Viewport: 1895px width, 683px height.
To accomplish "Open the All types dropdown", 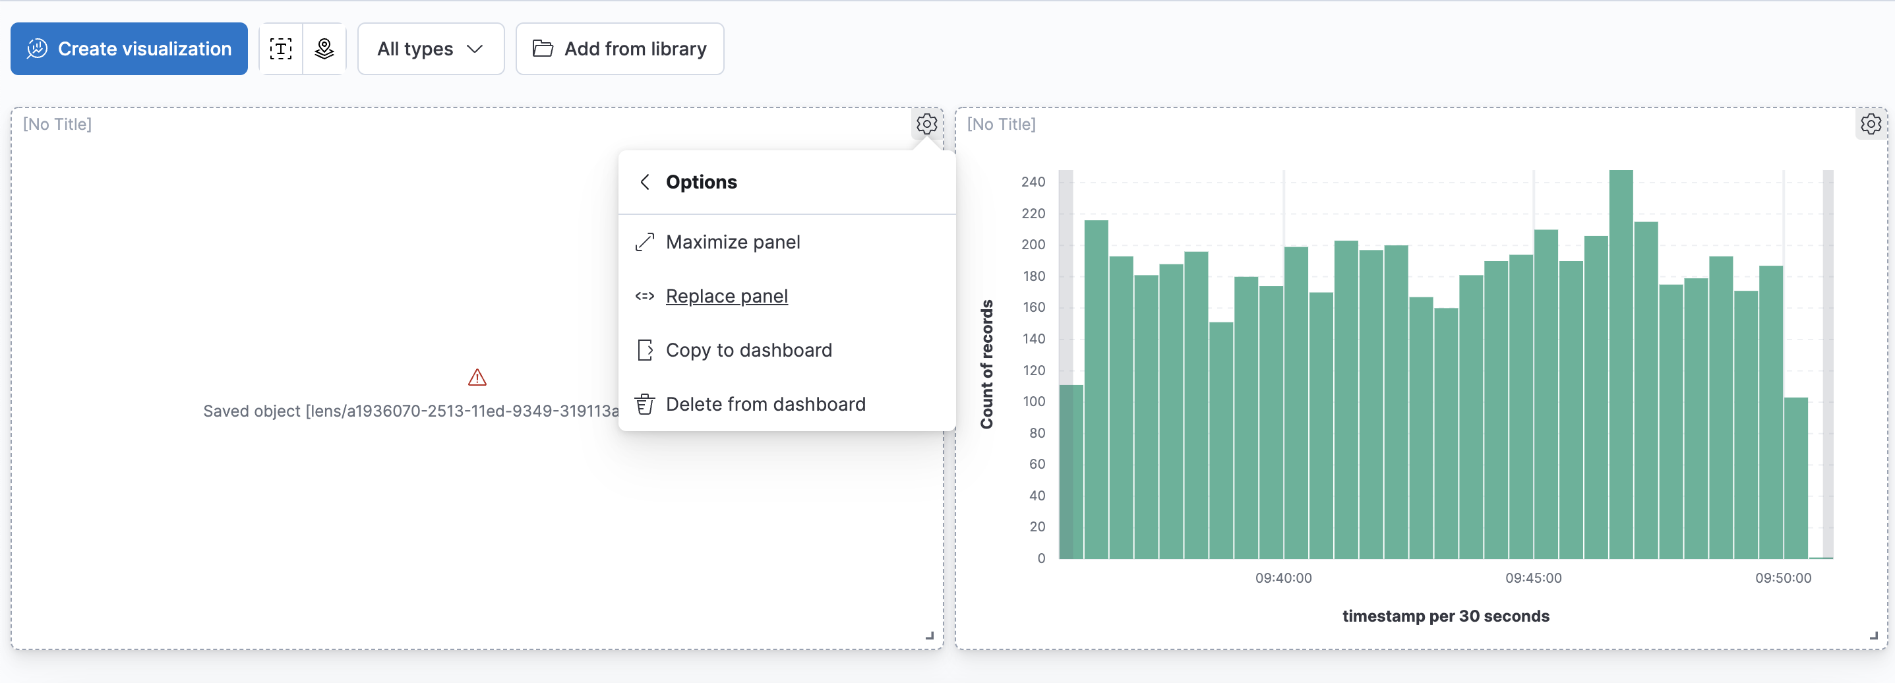I will coord(431,49).
